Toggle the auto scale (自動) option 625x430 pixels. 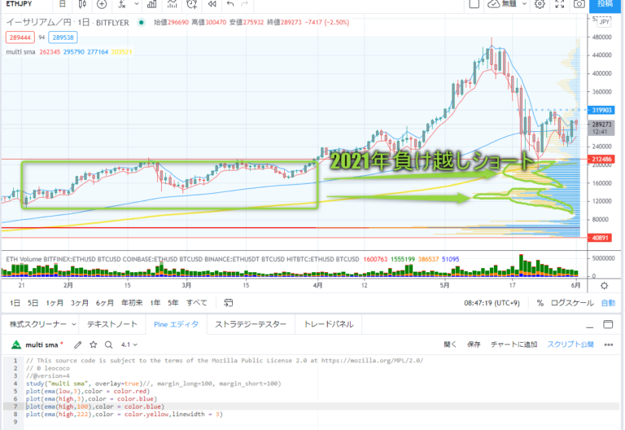point(608,303)
